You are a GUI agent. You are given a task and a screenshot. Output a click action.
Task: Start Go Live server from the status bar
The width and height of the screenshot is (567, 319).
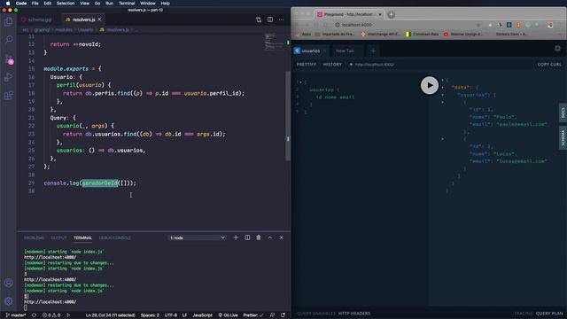click(x=228, y=315)
